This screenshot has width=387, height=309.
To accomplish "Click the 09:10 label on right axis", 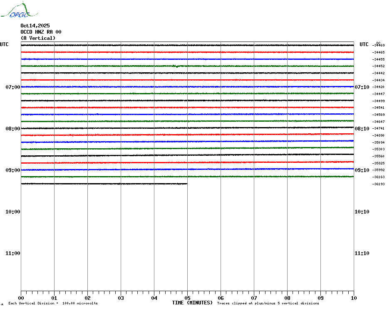I will click(x=362, y=170).
